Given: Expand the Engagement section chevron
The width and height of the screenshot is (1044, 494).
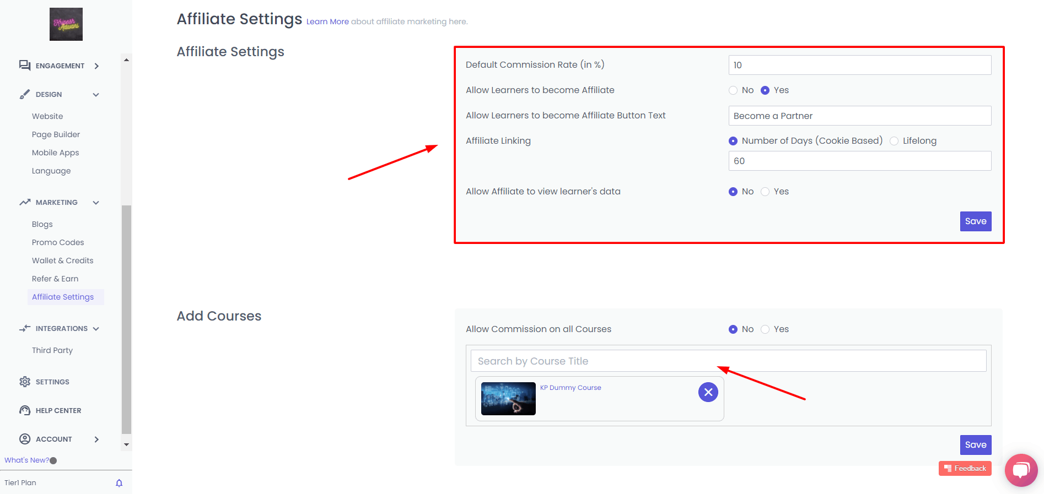Looking at the screenshot, I should click(96, 66).
